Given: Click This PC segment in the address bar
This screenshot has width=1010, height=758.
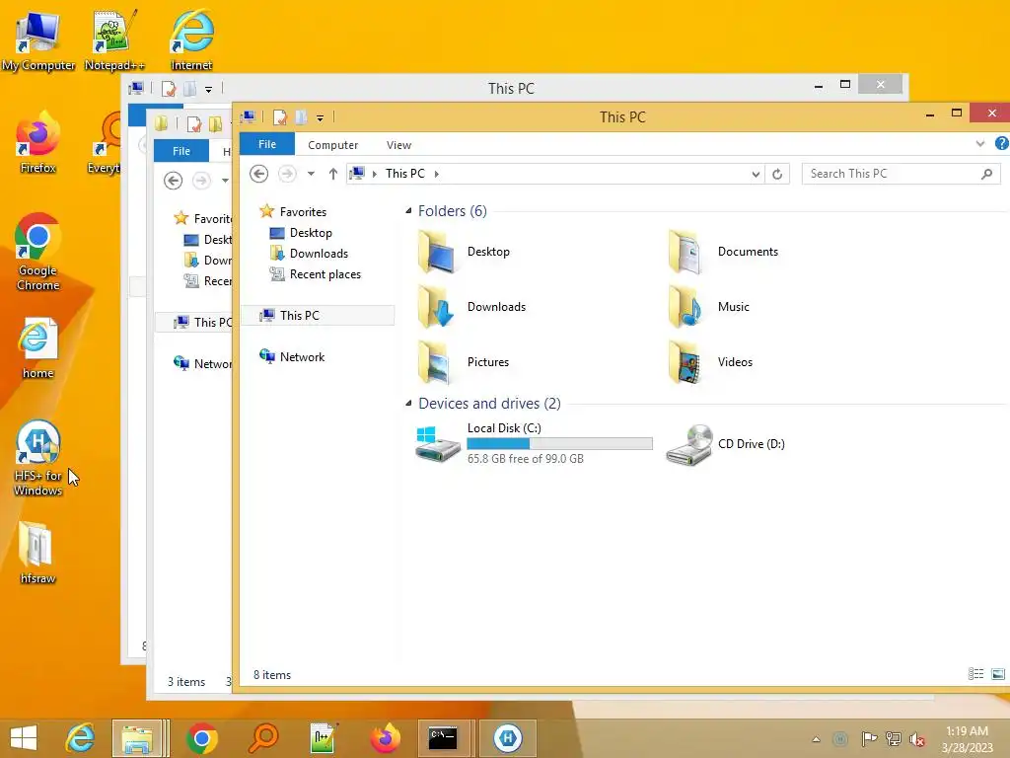Looking at the screenshot, I should coord(405,174).
